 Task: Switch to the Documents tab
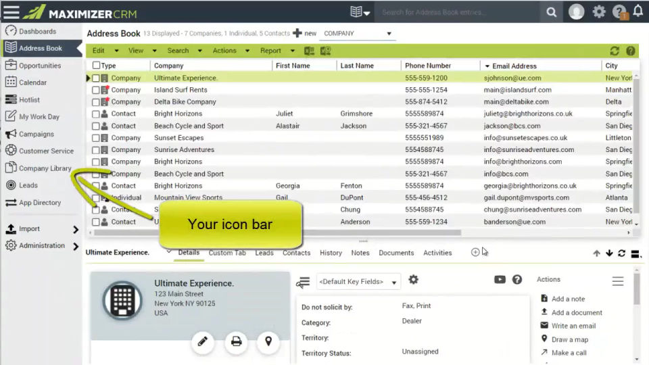click(x=396, y=253)
